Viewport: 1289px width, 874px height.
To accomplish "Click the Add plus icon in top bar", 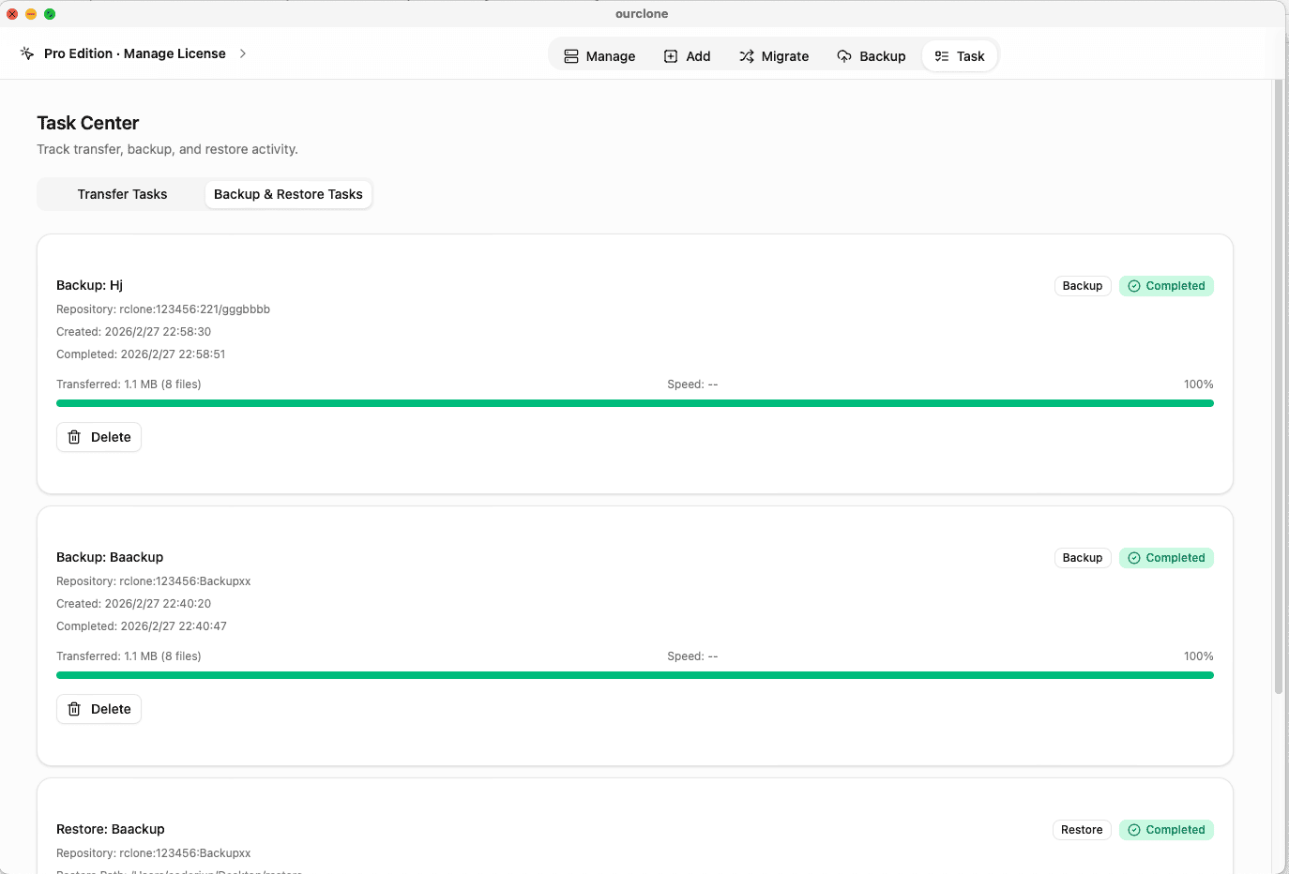I will (x=670, y=55).
